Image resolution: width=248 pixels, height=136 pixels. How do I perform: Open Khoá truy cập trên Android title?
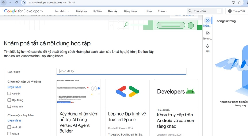(175, 121)
